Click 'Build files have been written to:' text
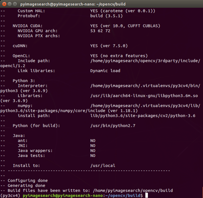 49,191
